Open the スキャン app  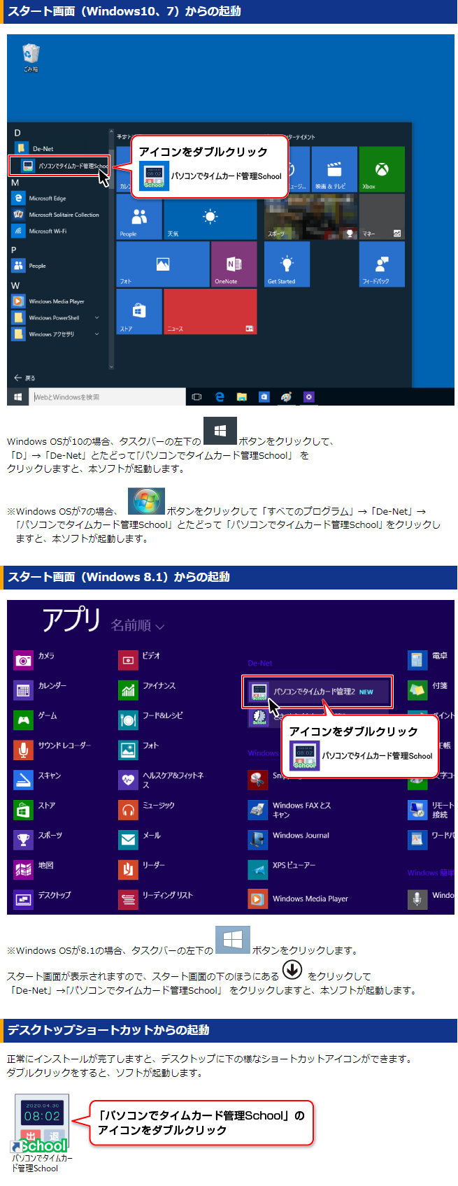pos(38,780)
